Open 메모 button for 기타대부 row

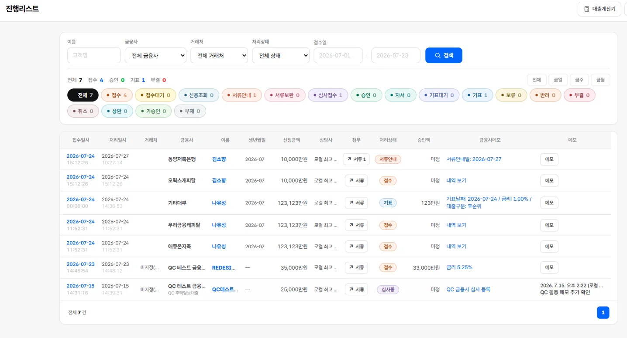(549, 203)
